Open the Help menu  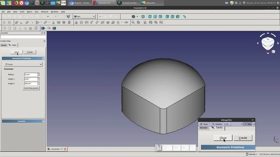(x=63, y=12)
